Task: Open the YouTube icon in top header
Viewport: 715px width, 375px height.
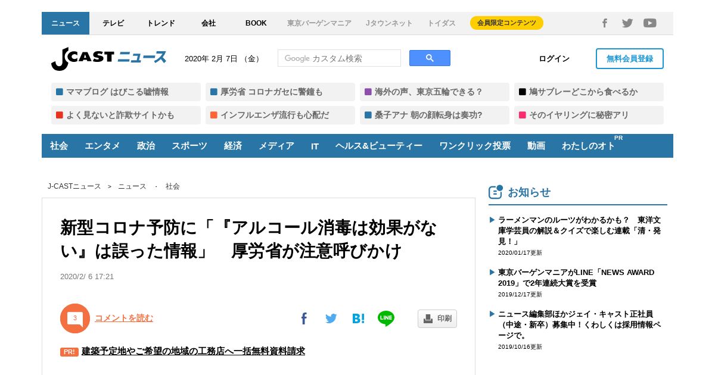Action: (x=650, y=23)
